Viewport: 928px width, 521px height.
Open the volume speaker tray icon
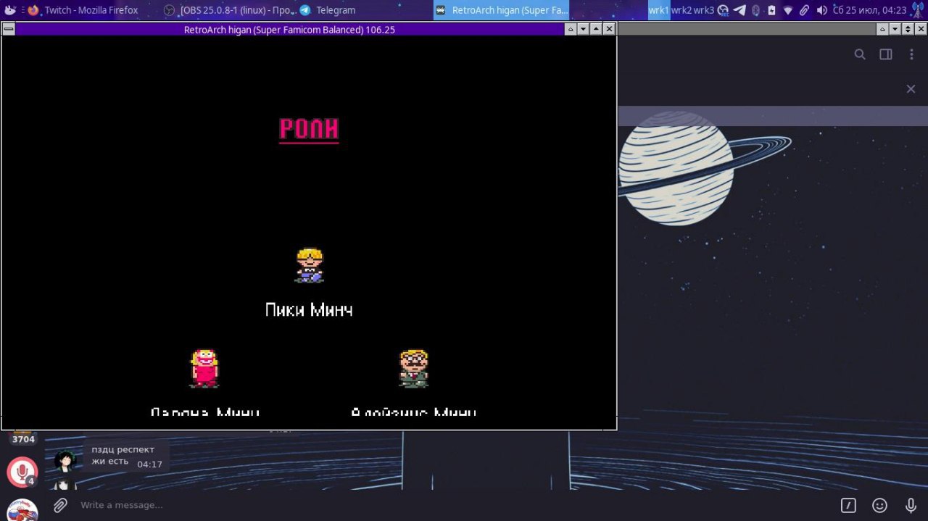821,10
